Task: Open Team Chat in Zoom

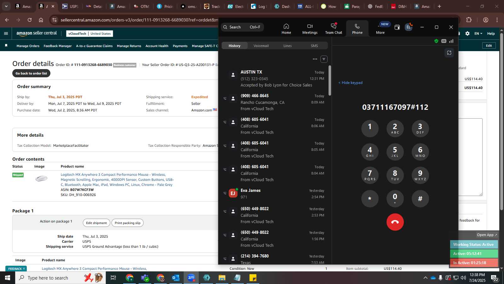Action: click(x=334, y=29)
